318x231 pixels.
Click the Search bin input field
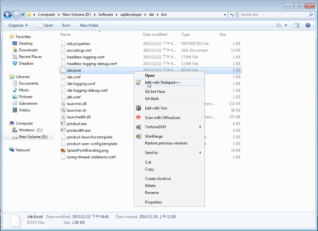(274, 15)
